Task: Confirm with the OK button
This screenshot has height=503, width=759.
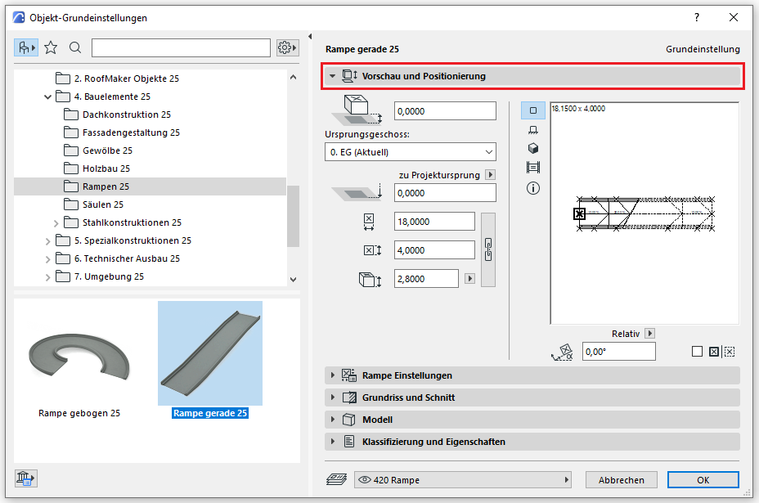Action: pyautogui.click(x=703, y=480)
